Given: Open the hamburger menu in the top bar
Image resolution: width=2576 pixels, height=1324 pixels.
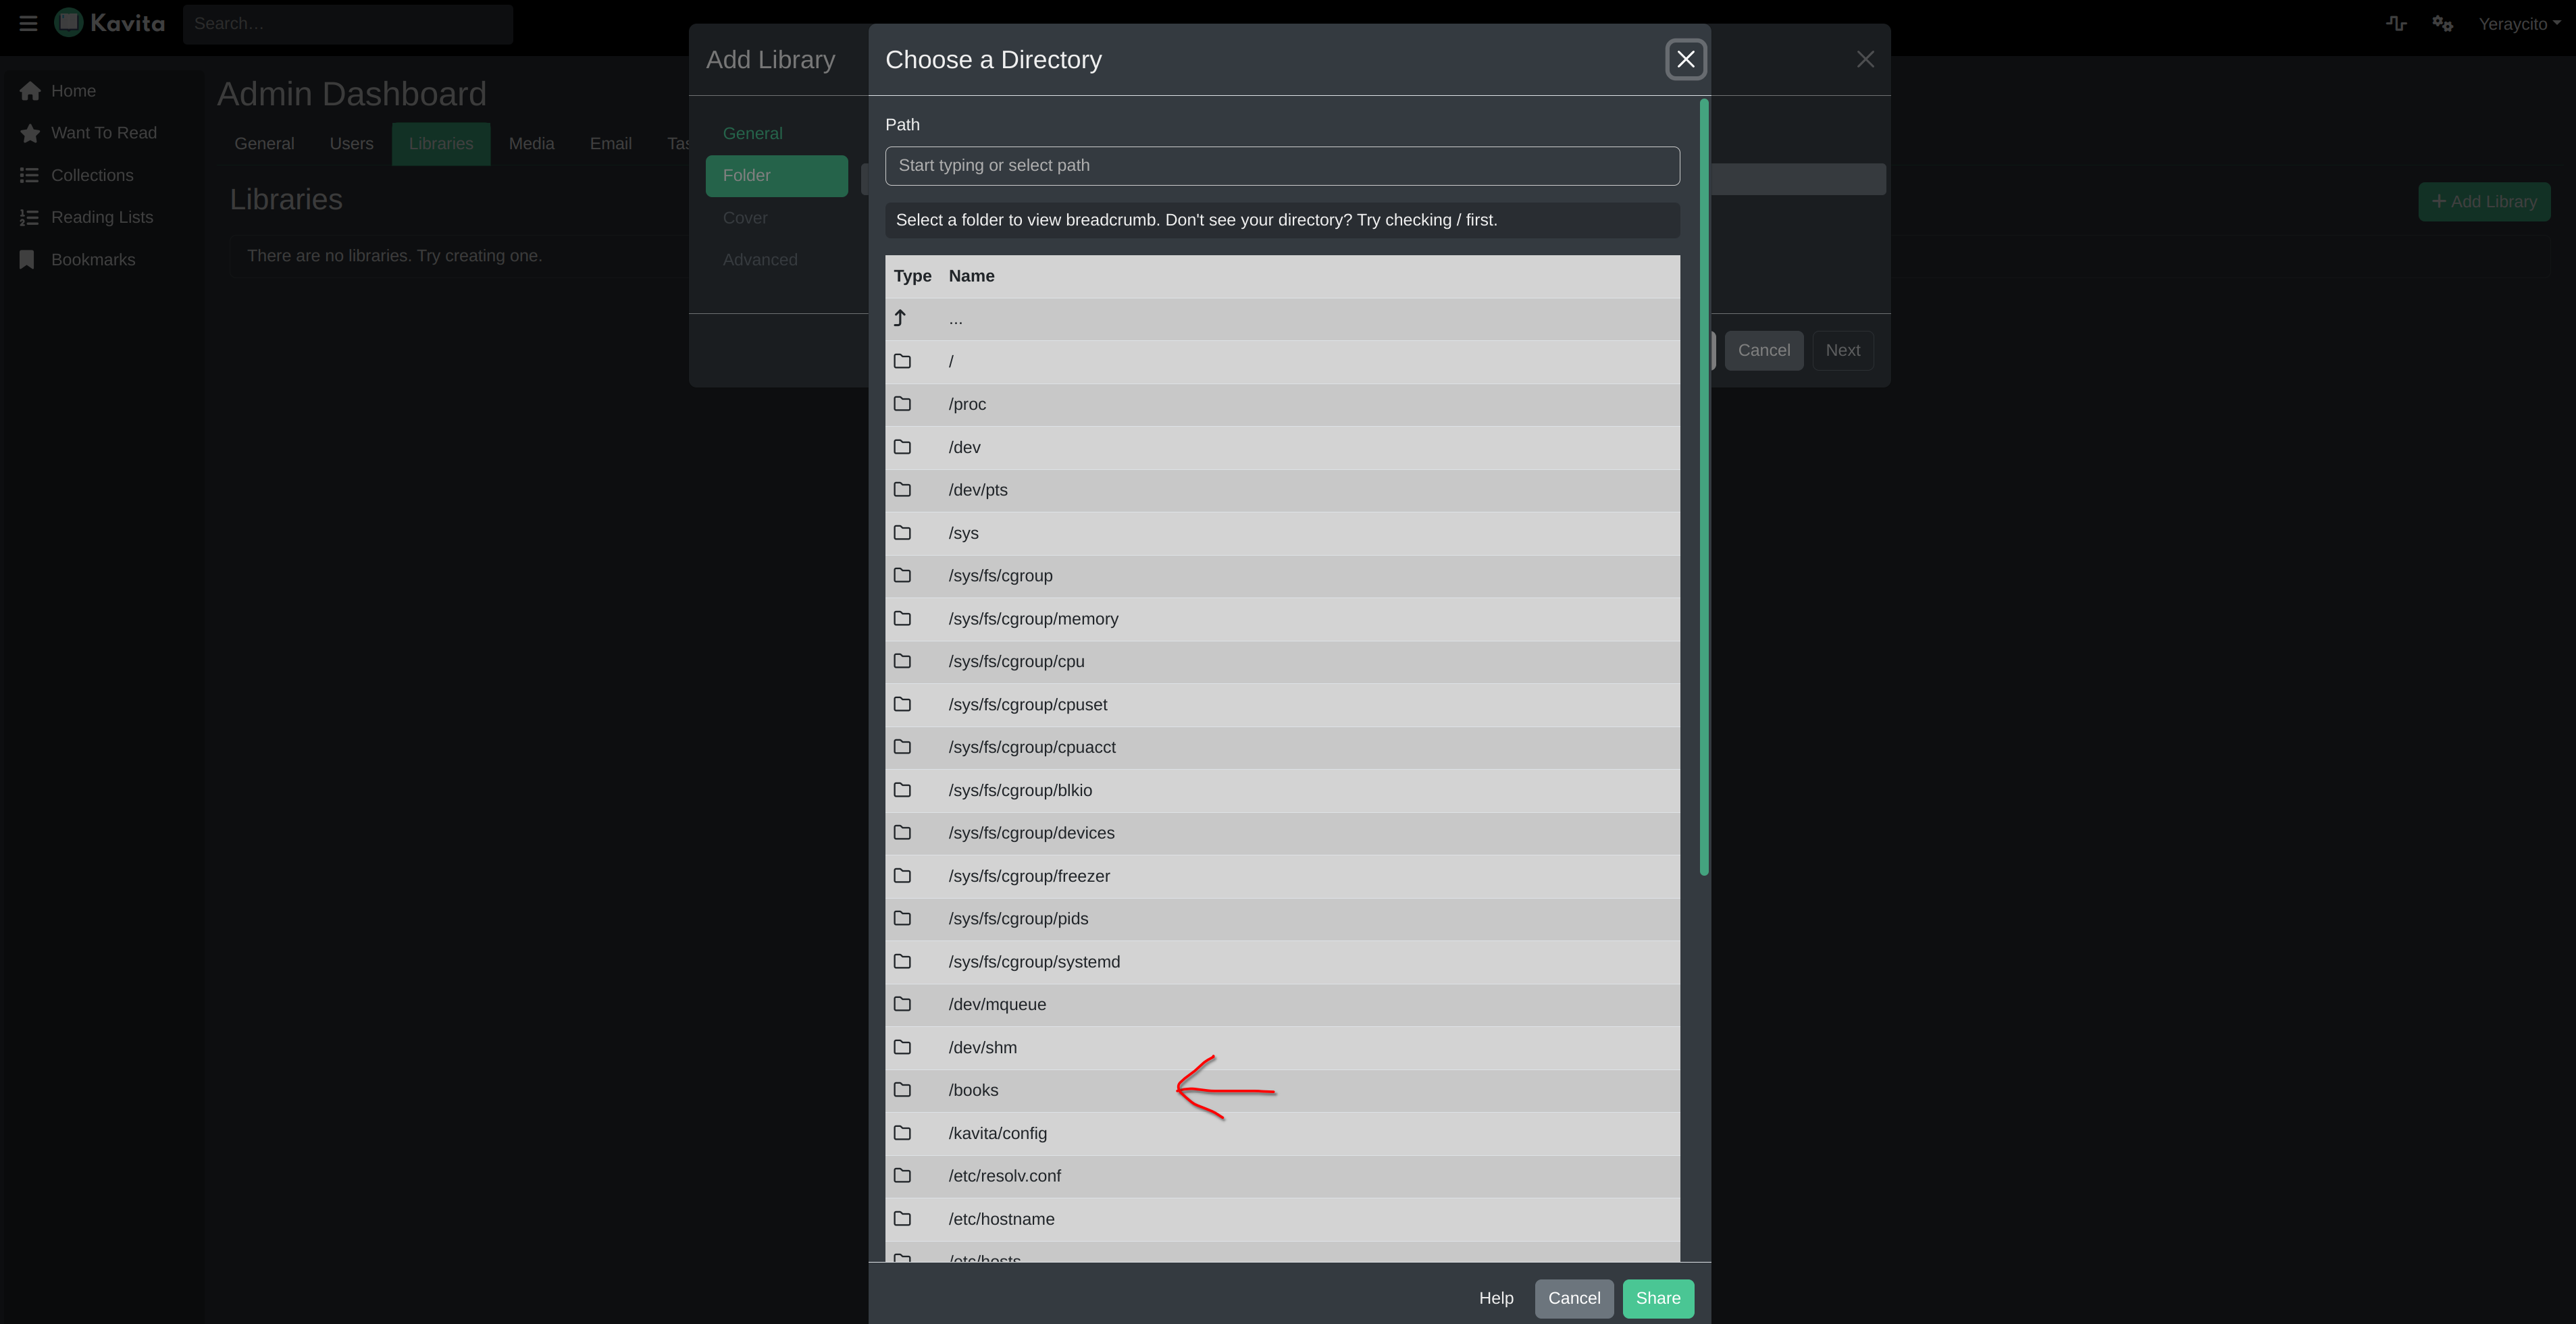Looking at the screenshot, I should [x=28, y=23].
